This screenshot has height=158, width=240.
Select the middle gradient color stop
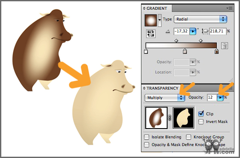click(185, 51)
